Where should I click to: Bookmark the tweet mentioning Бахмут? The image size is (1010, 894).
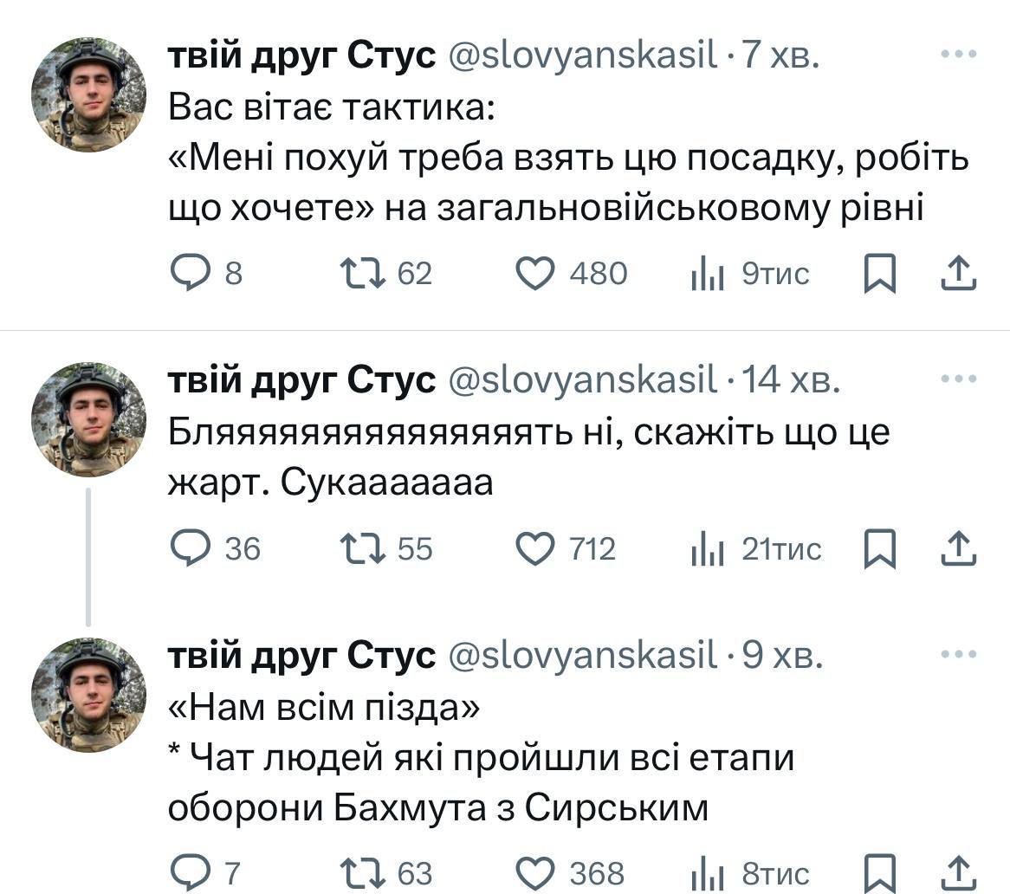pos(880,871)
